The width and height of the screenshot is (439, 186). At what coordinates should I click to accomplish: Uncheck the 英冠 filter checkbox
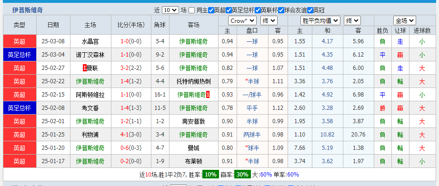[x=310, y=10]
